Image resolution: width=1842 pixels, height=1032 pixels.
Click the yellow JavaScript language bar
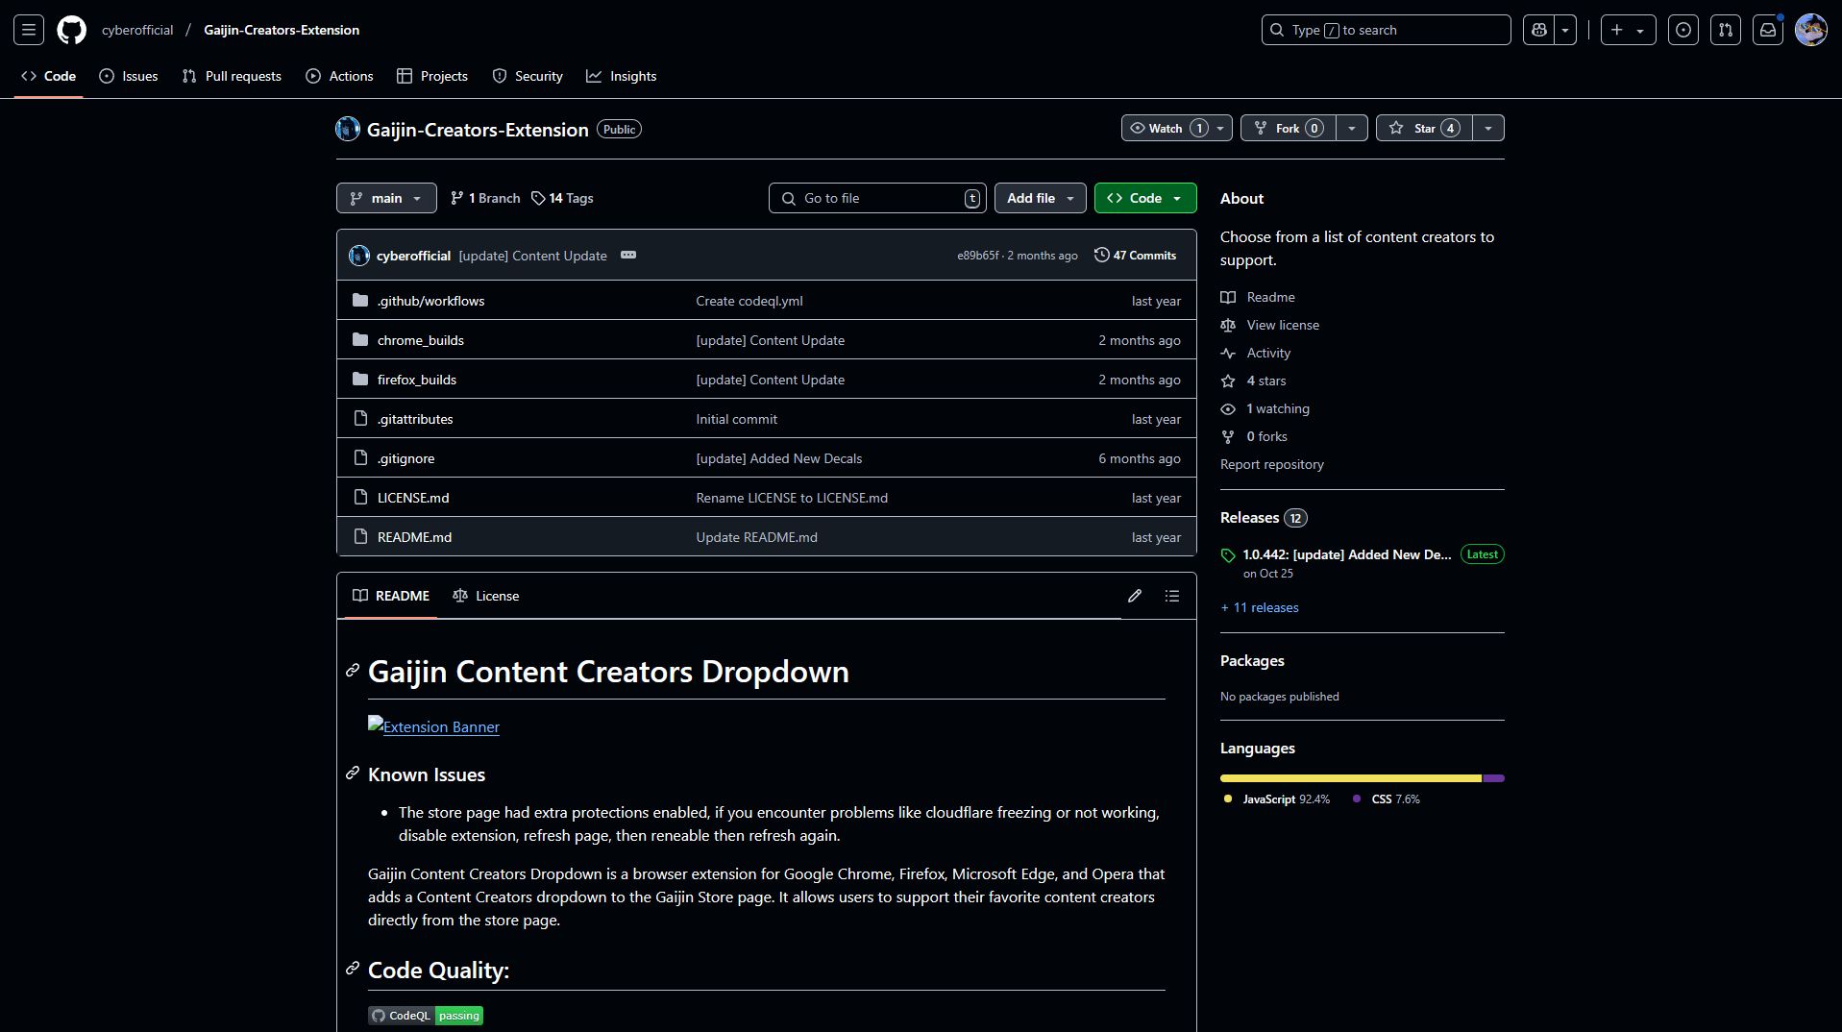click(x=1350, y=778)
